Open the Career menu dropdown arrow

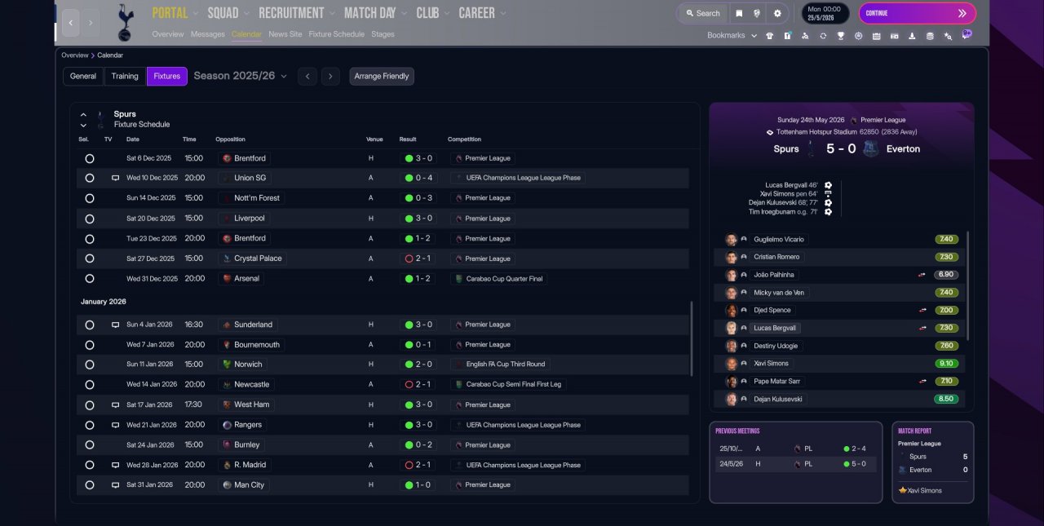[502, 13]
